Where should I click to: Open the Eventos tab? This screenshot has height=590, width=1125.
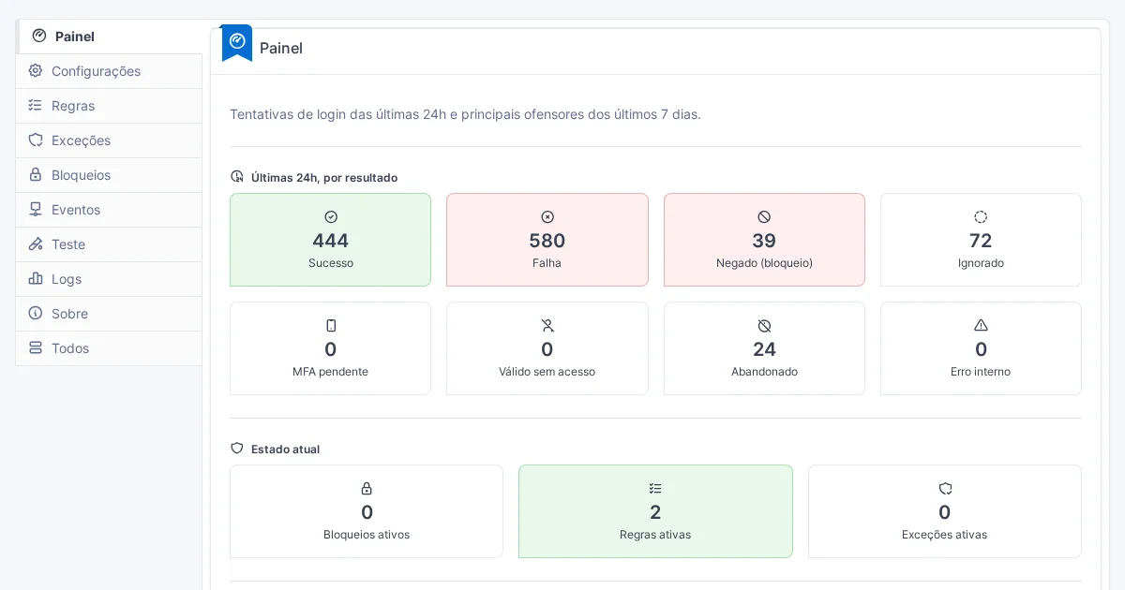(109, 210)
